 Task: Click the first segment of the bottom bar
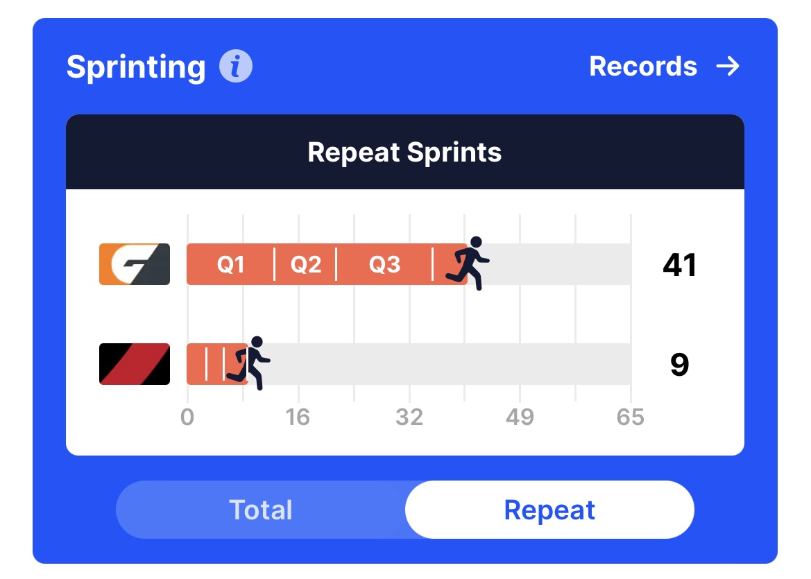tap(196, 364)
